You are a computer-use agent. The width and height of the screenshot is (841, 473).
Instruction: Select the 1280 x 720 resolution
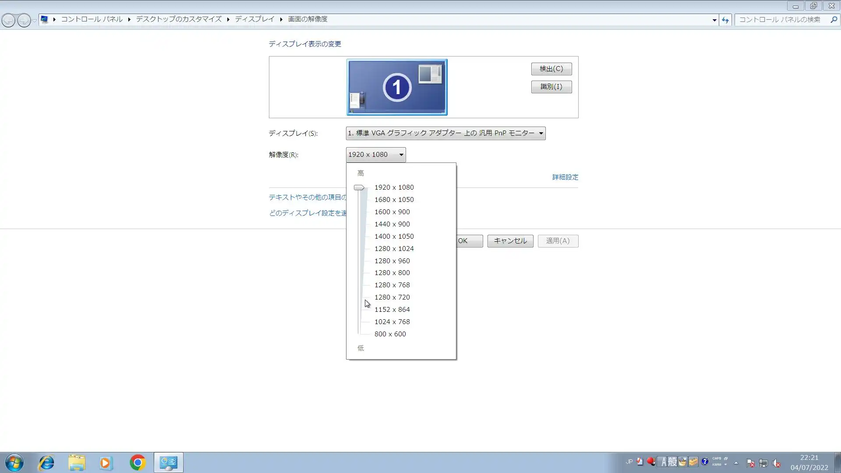pyautogui.click(x=392, y=297)
